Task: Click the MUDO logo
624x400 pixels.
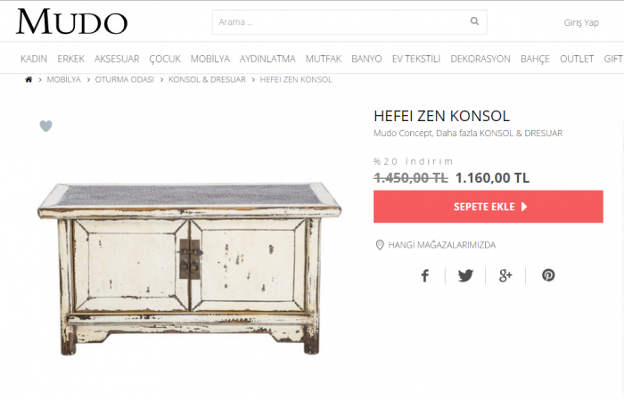Action: click(71, 21)
